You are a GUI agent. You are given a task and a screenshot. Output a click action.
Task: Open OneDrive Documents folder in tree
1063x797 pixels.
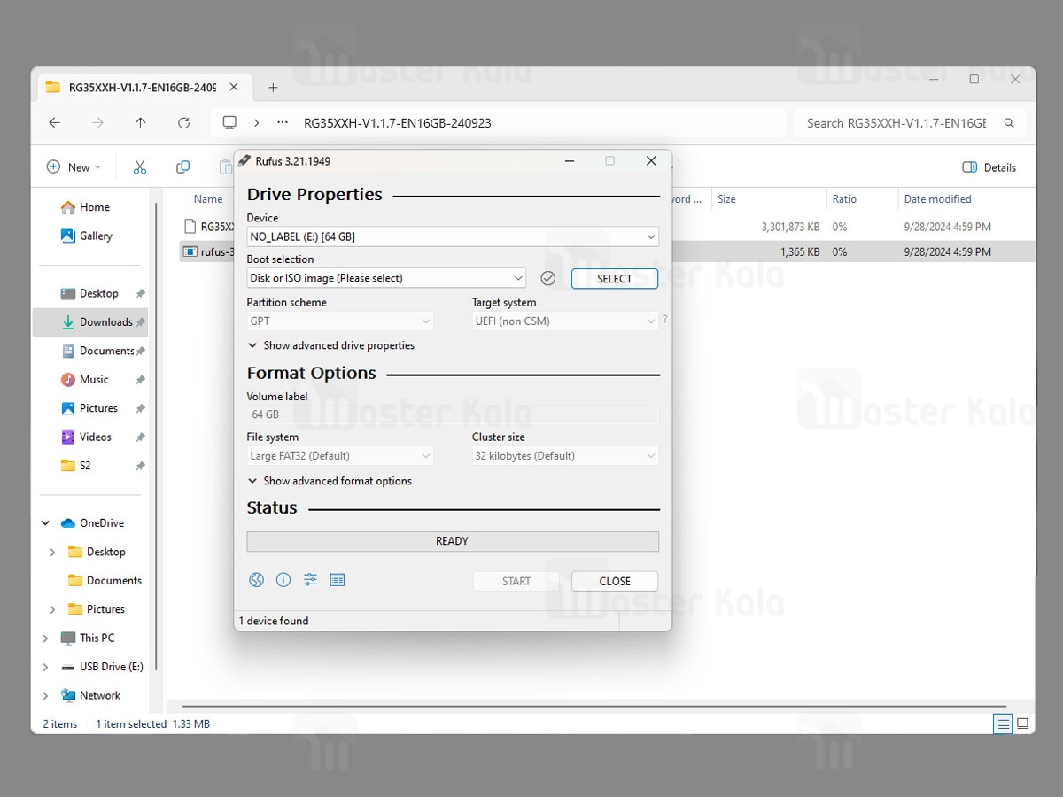click(105, 581)
